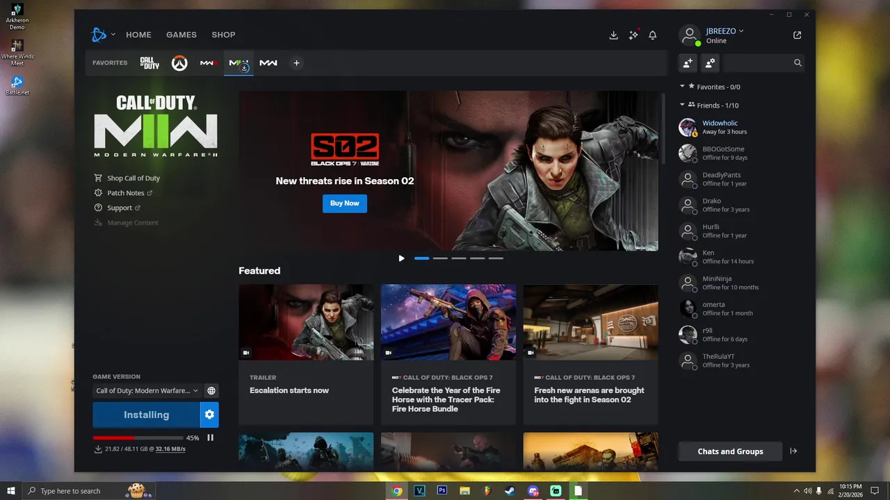Select BBOGotSome in friends list
890x500 pixels.
(x=741, y=153)
